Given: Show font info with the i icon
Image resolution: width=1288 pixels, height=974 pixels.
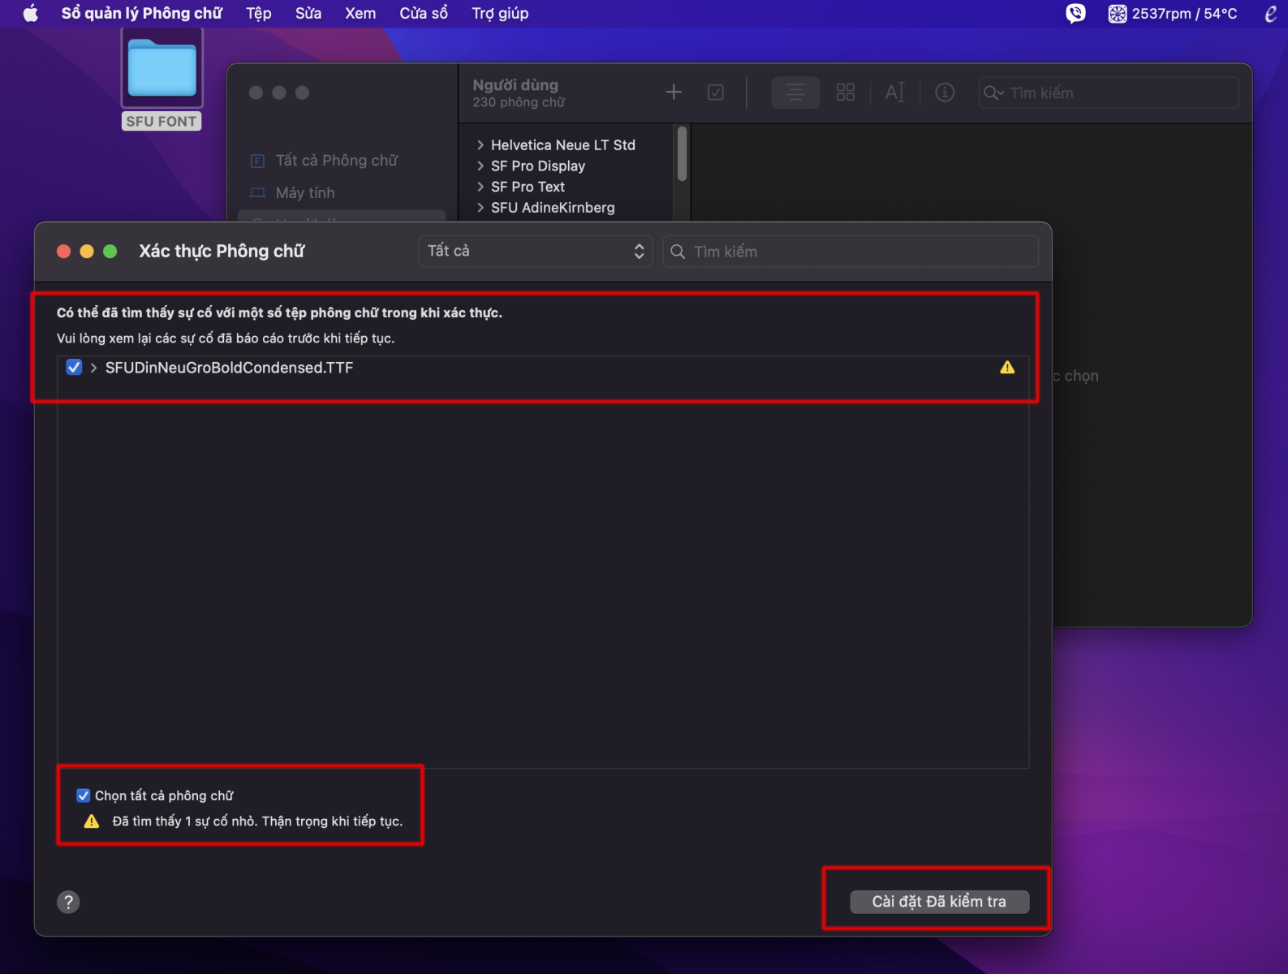Looking at the screenshot, I should pyautogui.click(x=945, y=93).
